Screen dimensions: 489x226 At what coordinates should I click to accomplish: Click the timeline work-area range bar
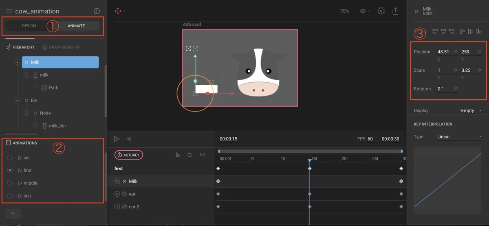311,151
